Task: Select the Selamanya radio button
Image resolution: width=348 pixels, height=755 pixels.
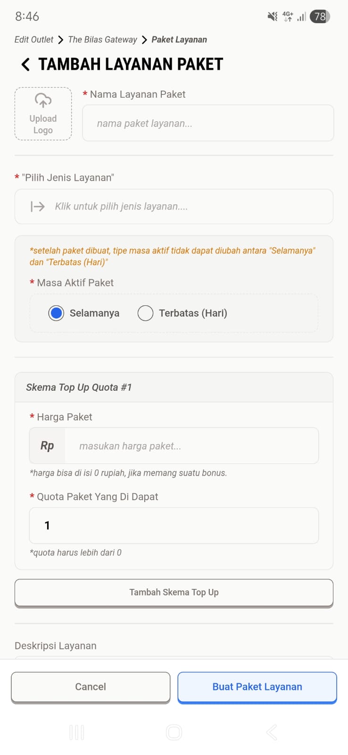Action: coord(56,313)
